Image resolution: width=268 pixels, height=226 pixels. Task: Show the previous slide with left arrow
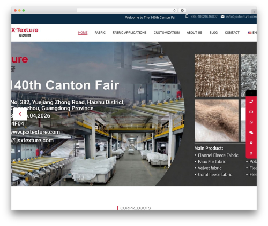pyautogui.click(x=20, y=114)
